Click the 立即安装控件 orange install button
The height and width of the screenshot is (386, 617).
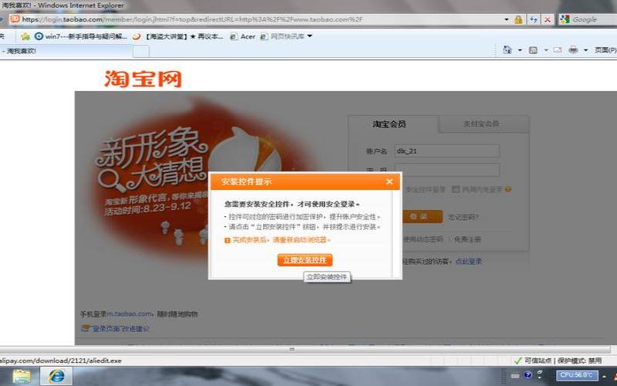point(305,260)
